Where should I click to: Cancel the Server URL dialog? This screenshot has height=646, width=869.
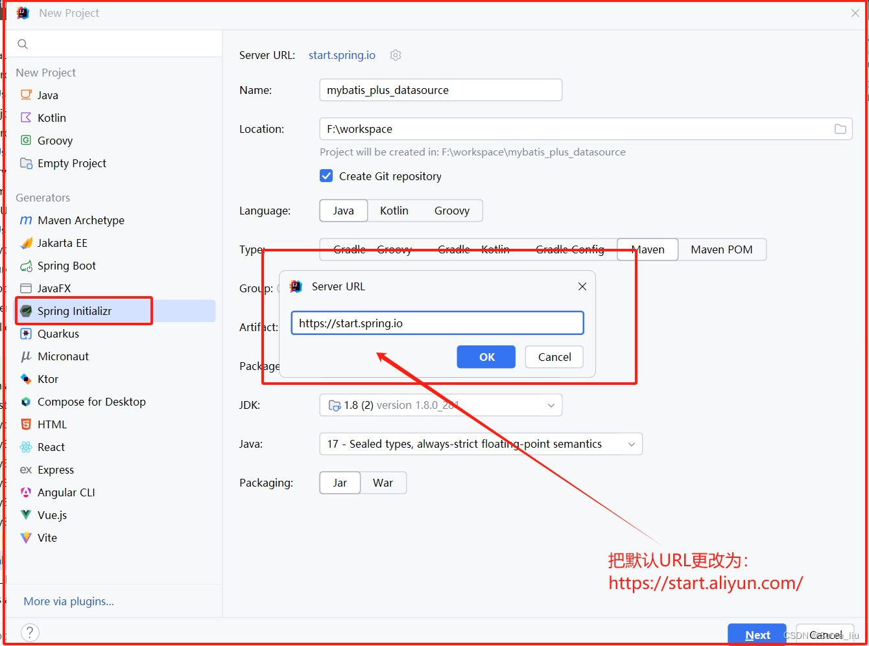click(x=554, y=357)
